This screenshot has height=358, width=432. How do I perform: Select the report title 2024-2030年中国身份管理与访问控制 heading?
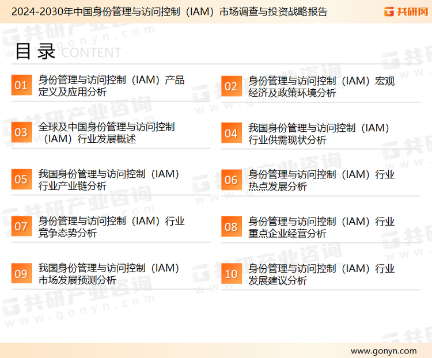(x=169, y=12)
